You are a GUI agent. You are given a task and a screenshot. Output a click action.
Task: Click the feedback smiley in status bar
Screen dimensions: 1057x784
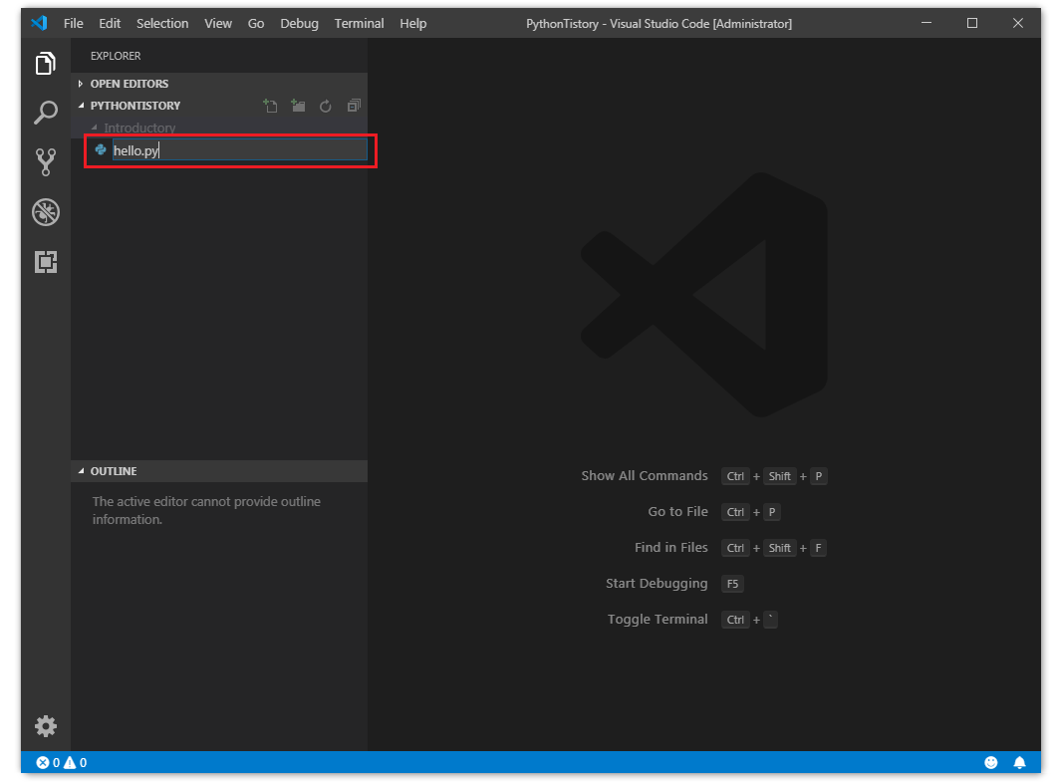(x=990, y=762)
